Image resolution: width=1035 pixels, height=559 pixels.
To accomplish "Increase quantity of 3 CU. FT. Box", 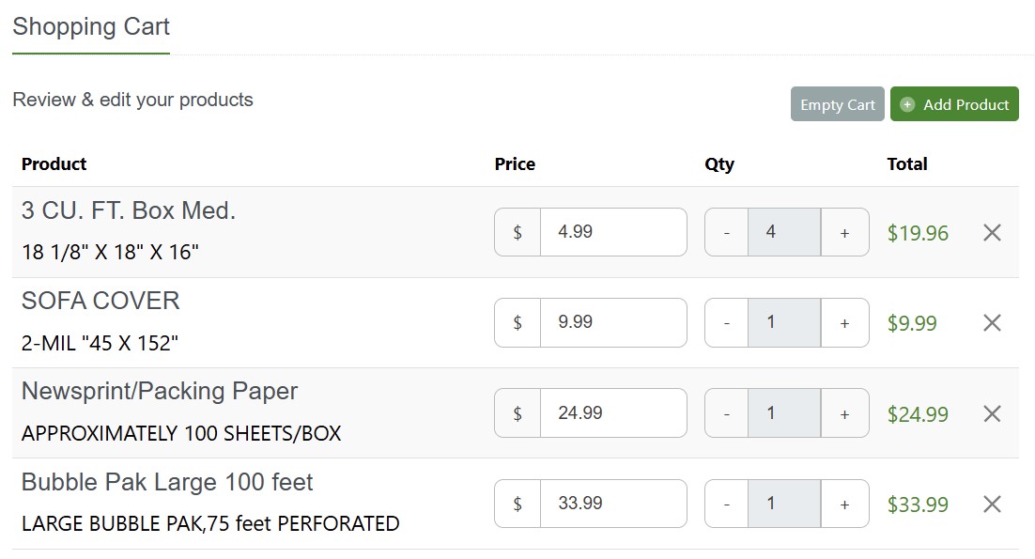I will click(845, 232).
